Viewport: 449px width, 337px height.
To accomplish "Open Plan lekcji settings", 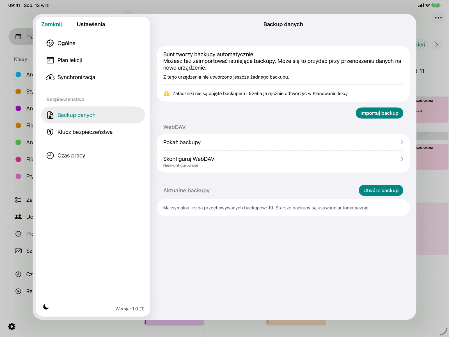I will pyautogui.click(x=93, y=60).
